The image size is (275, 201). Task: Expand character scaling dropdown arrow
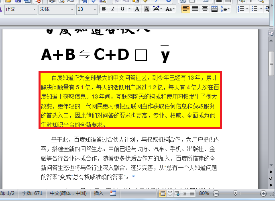(161, 9)
